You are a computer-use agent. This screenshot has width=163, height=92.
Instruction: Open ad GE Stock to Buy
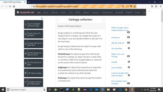[33, 73]
